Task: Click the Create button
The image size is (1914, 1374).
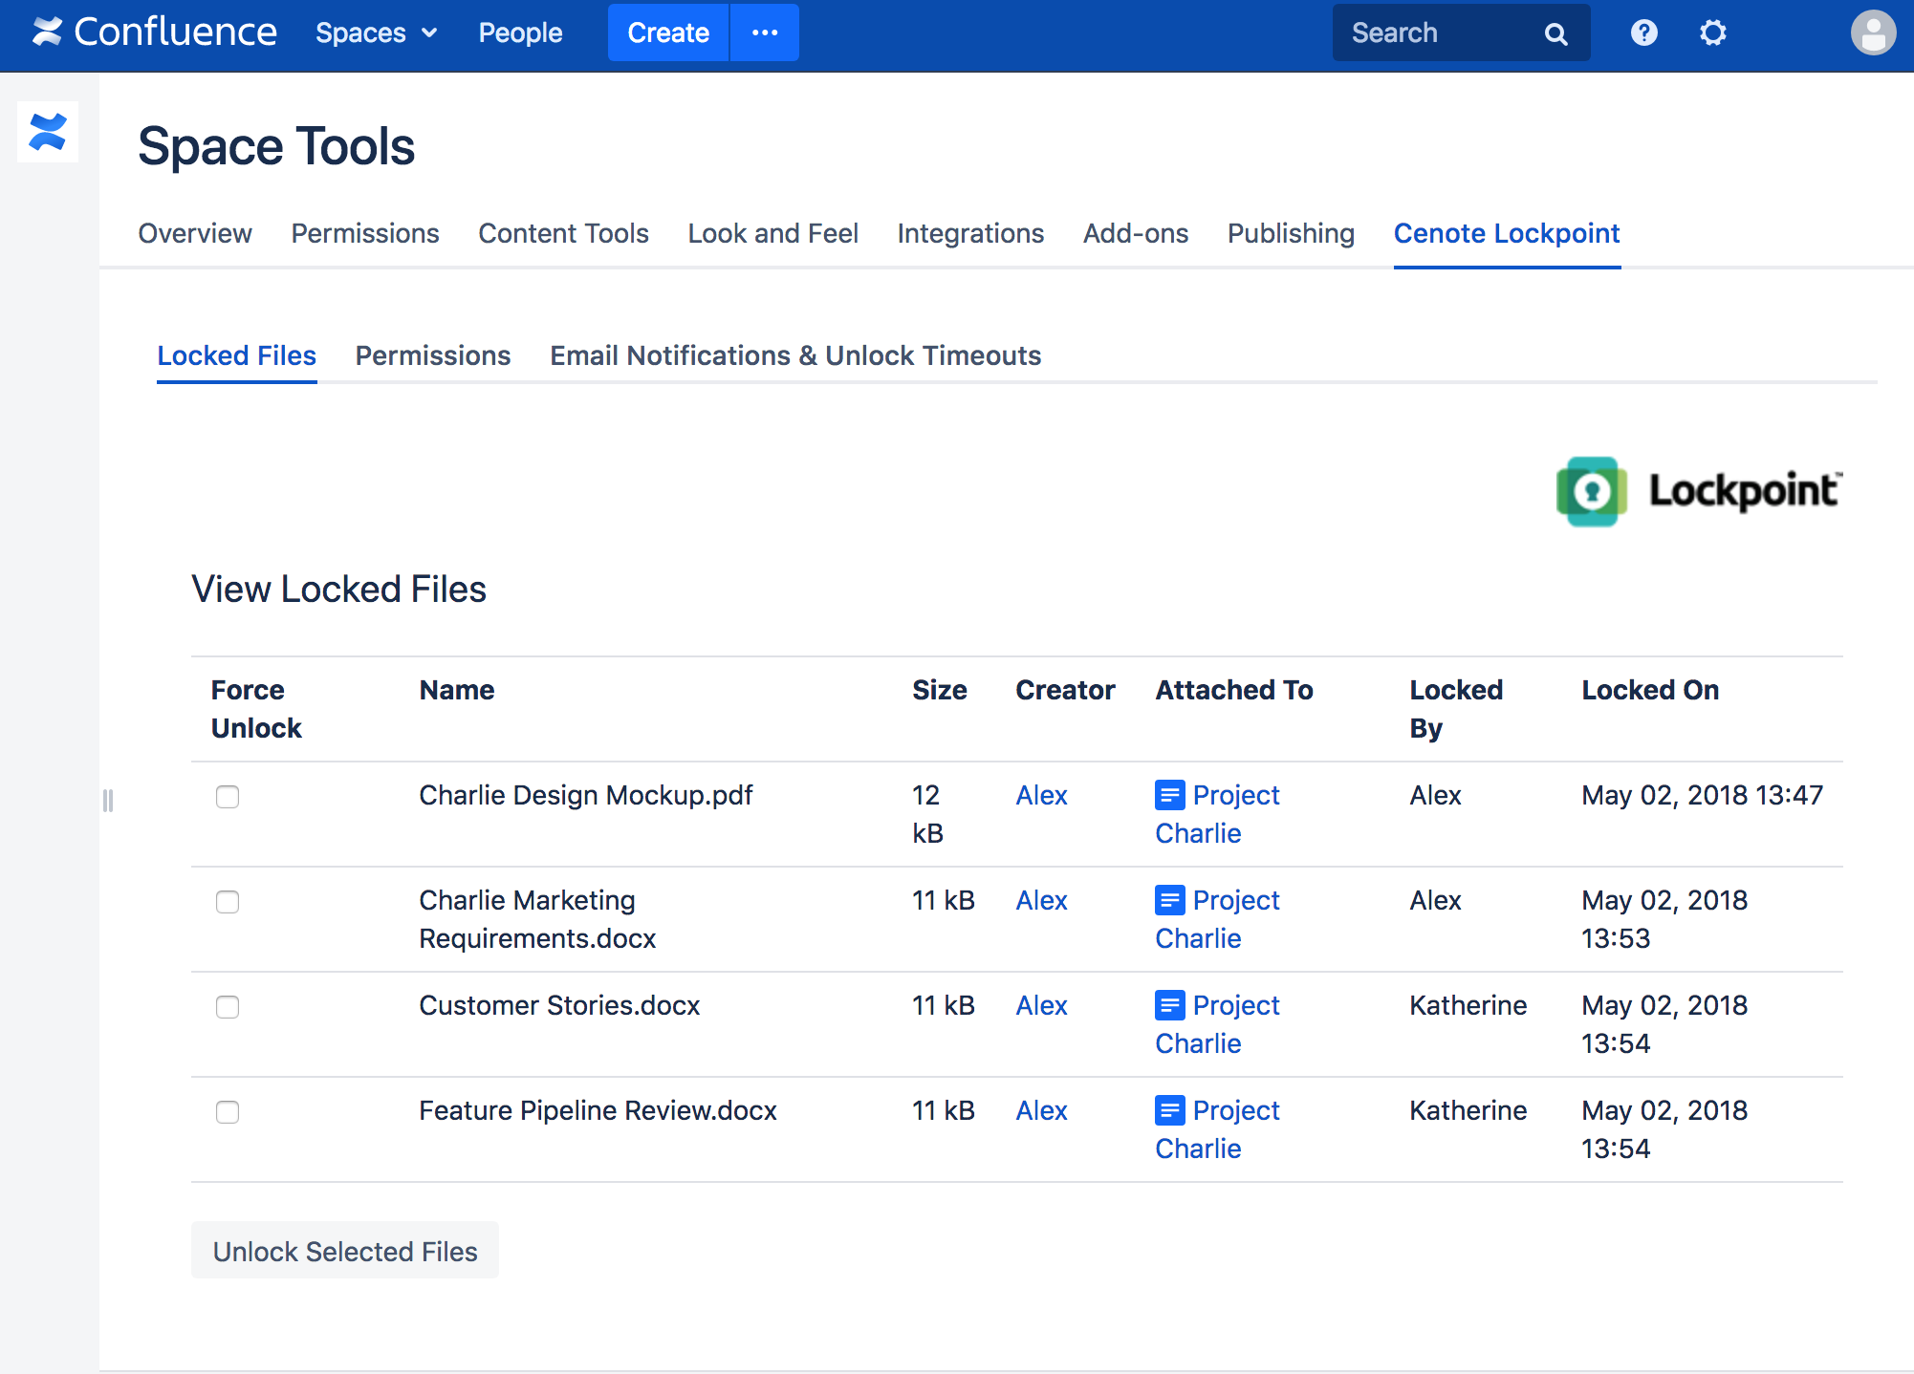Action: coord(667,33)
